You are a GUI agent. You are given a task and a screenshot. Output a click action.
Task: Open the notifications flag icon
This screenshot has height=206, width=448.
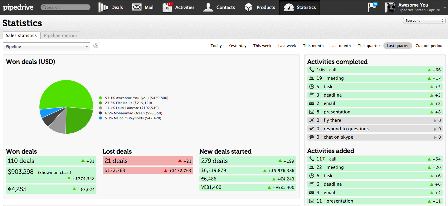coord(372,7)
